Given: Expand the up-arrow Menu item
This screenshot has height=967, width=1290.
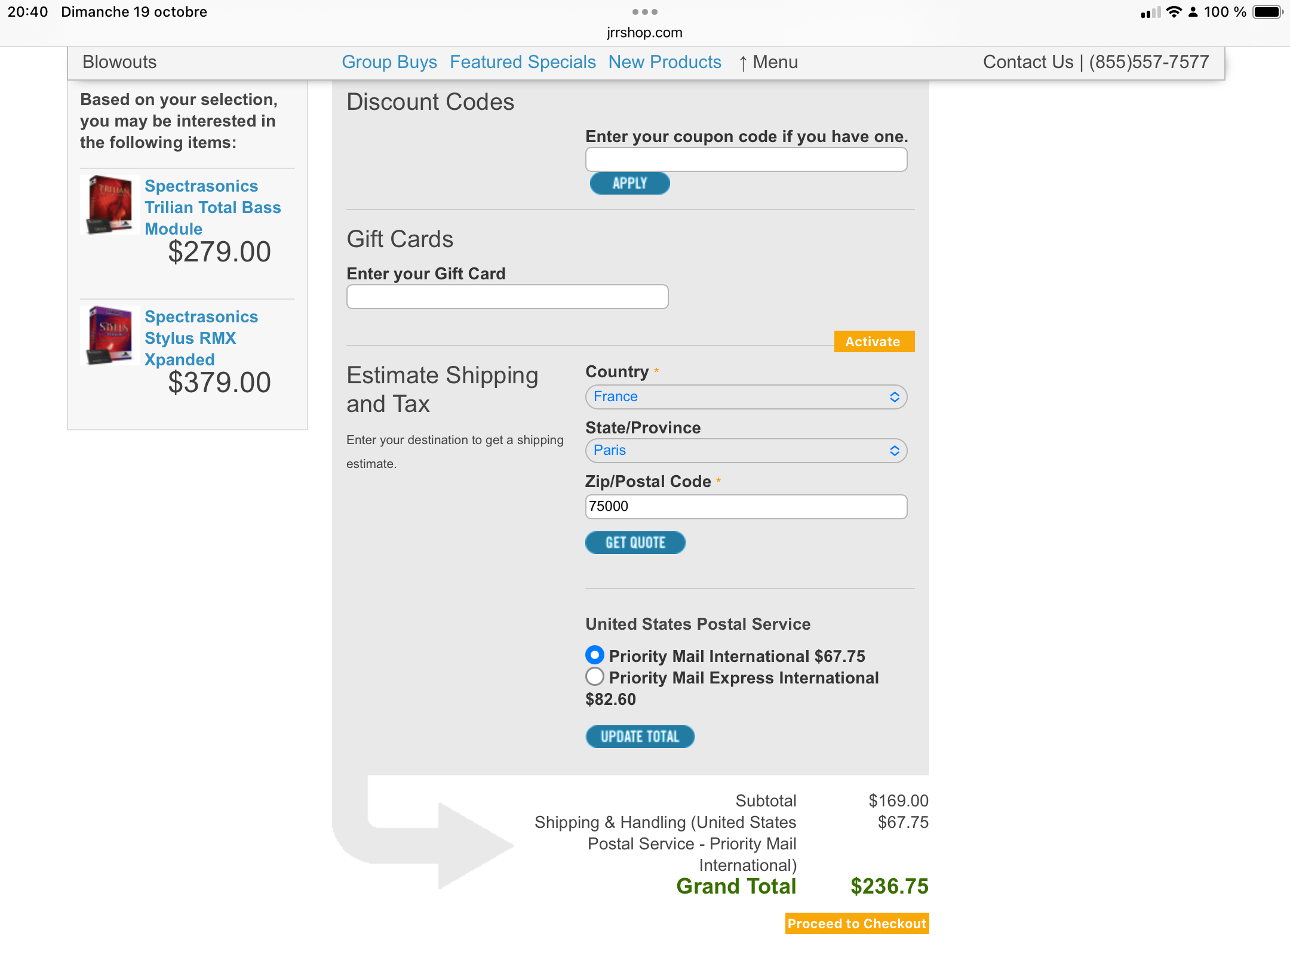Looking at the screenshot, I should (768, 62).
